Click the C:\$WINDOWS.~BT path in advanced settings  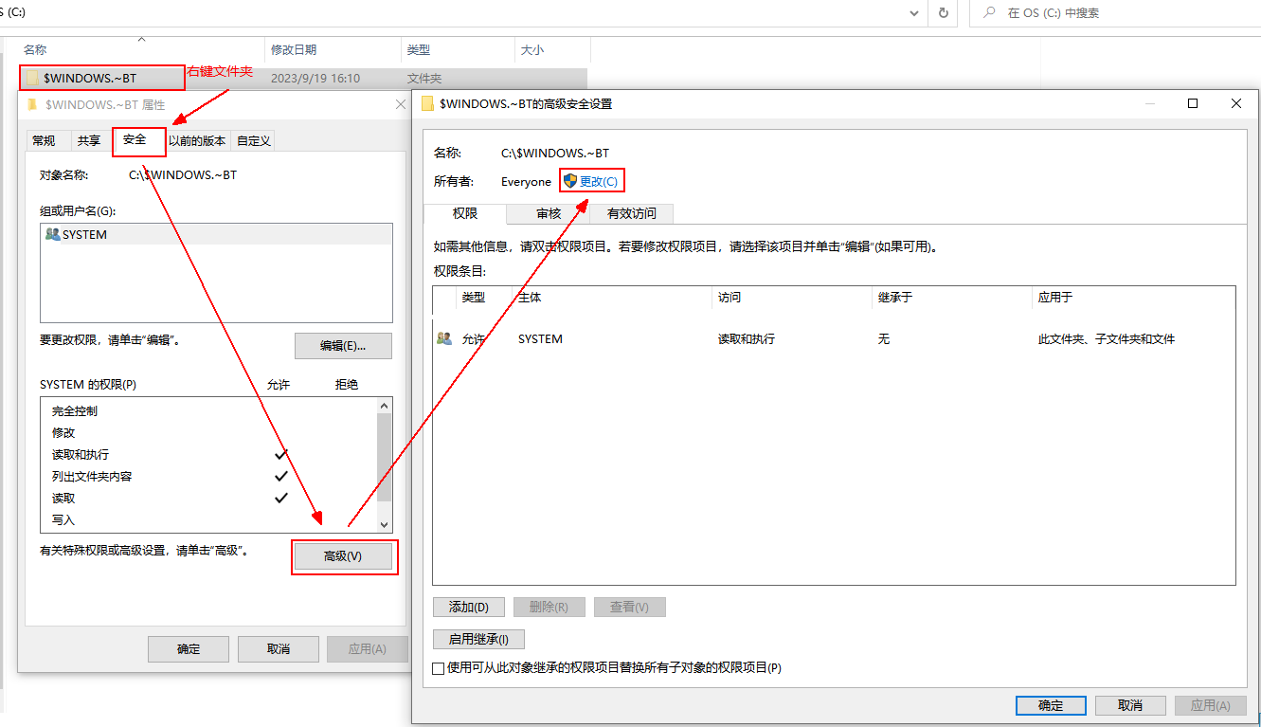[555, 153]
